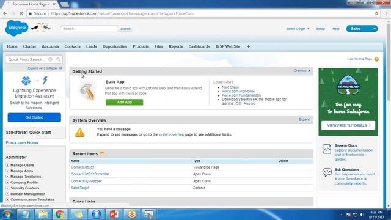Expand the Manage Apps tree item
Screen dimensions: 391x220
pyautogui.click(x=7, y=171)
